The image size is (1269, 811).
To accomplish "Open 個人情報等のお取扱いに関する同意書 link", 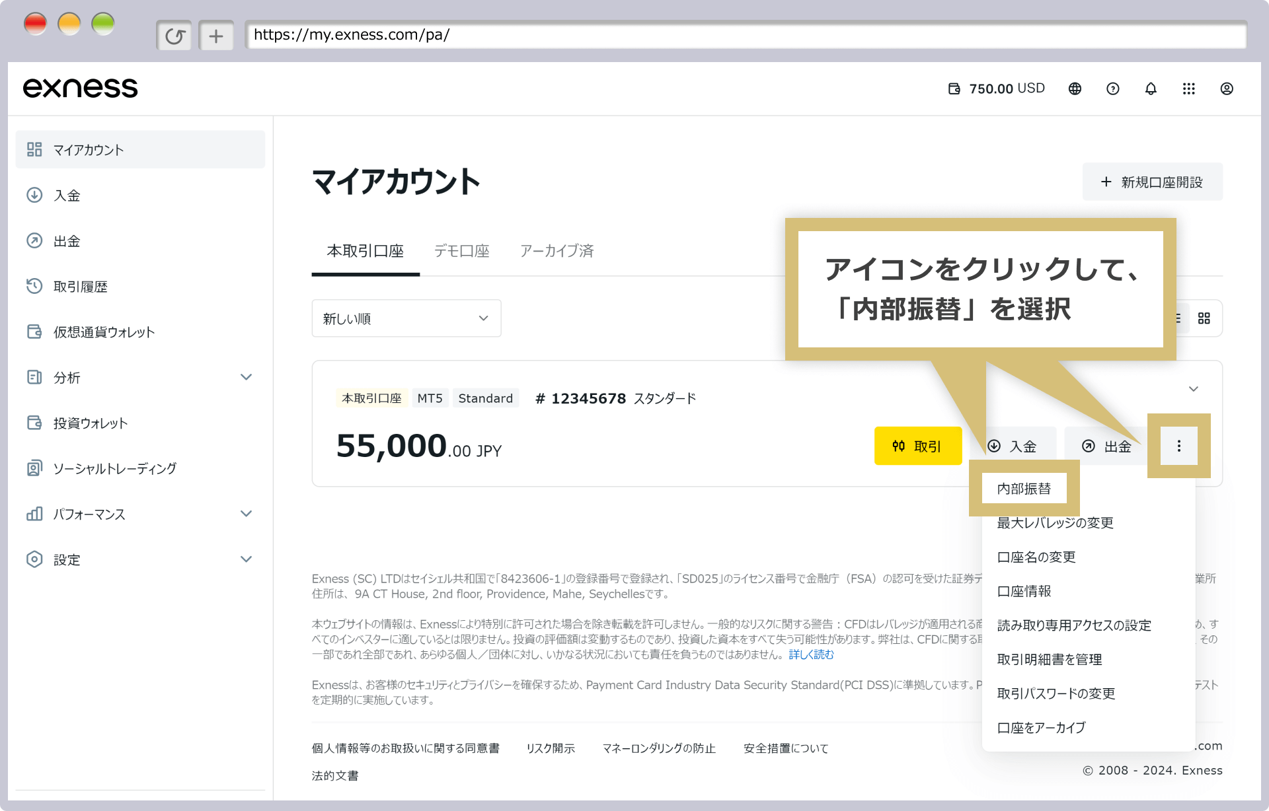I will point(405,748).
